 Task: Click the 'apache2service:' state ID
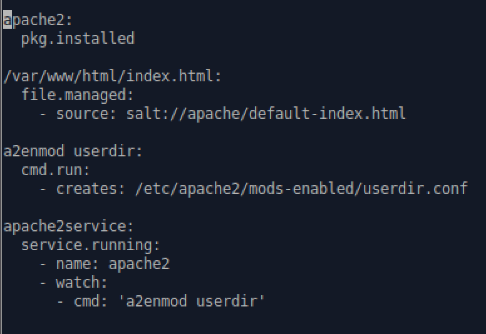click(x=69, y=226)
